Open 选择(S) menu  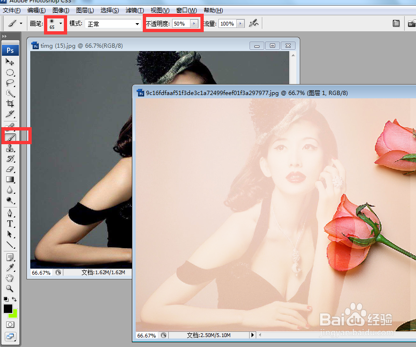tap(110, 10)
